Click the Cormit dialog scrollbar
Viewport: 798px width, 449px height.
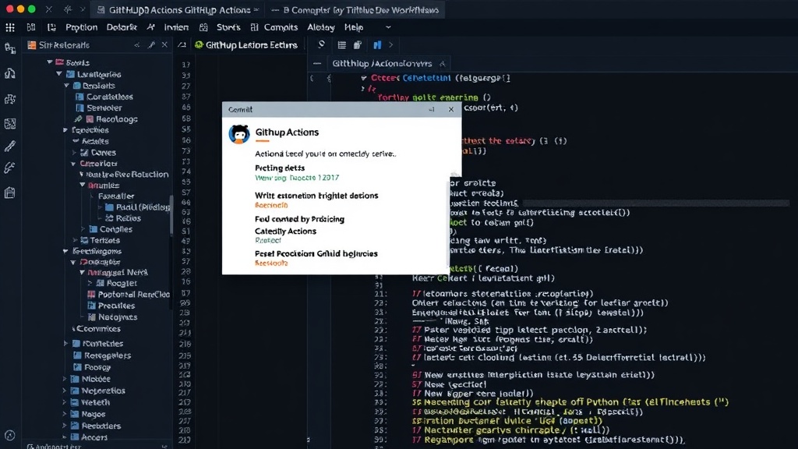click(x=448, y=224)
